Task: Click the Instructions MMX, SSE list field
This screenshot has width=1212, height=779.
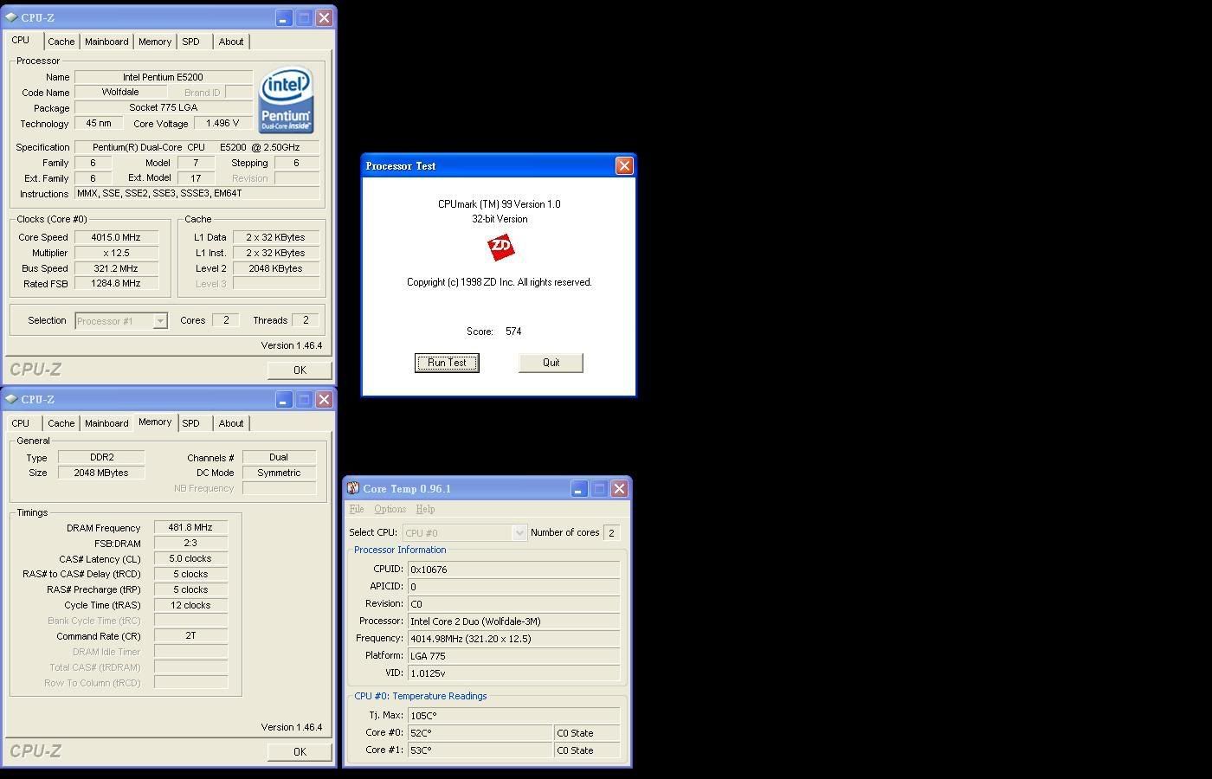Action: (197, 193)
